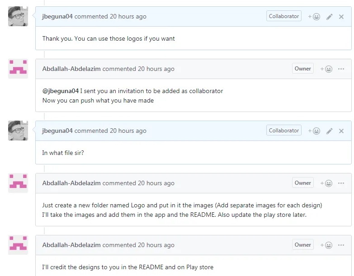Viewport: 354px width, 276px height.
Task: Click the Owner badge on credit designs comment
Action: (303, 245)
